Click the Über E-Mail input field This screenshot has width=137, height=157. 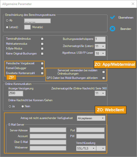48,142
